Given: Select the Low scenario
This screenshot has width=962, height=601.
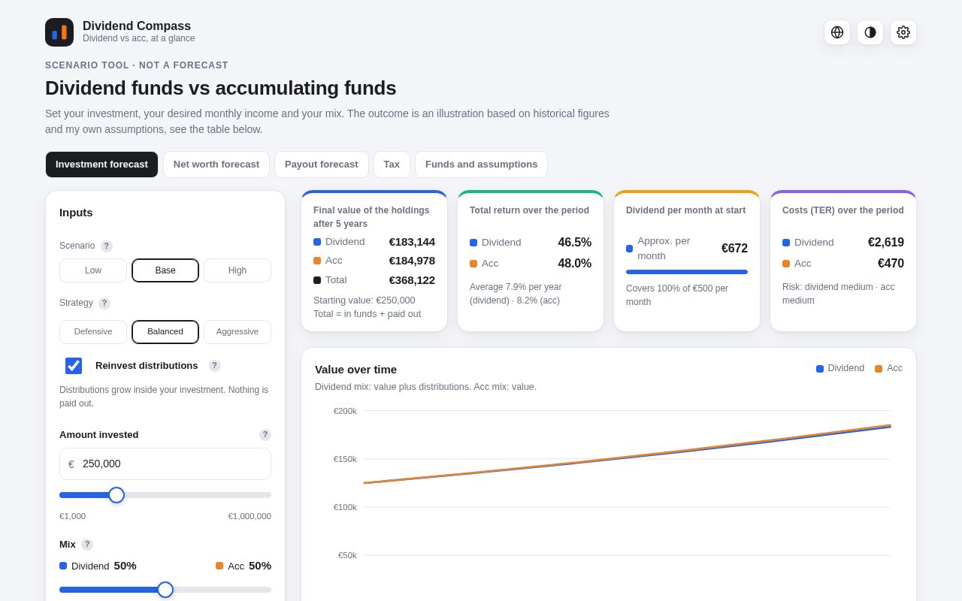Looking at the screenshot, I should click(93, 270).
